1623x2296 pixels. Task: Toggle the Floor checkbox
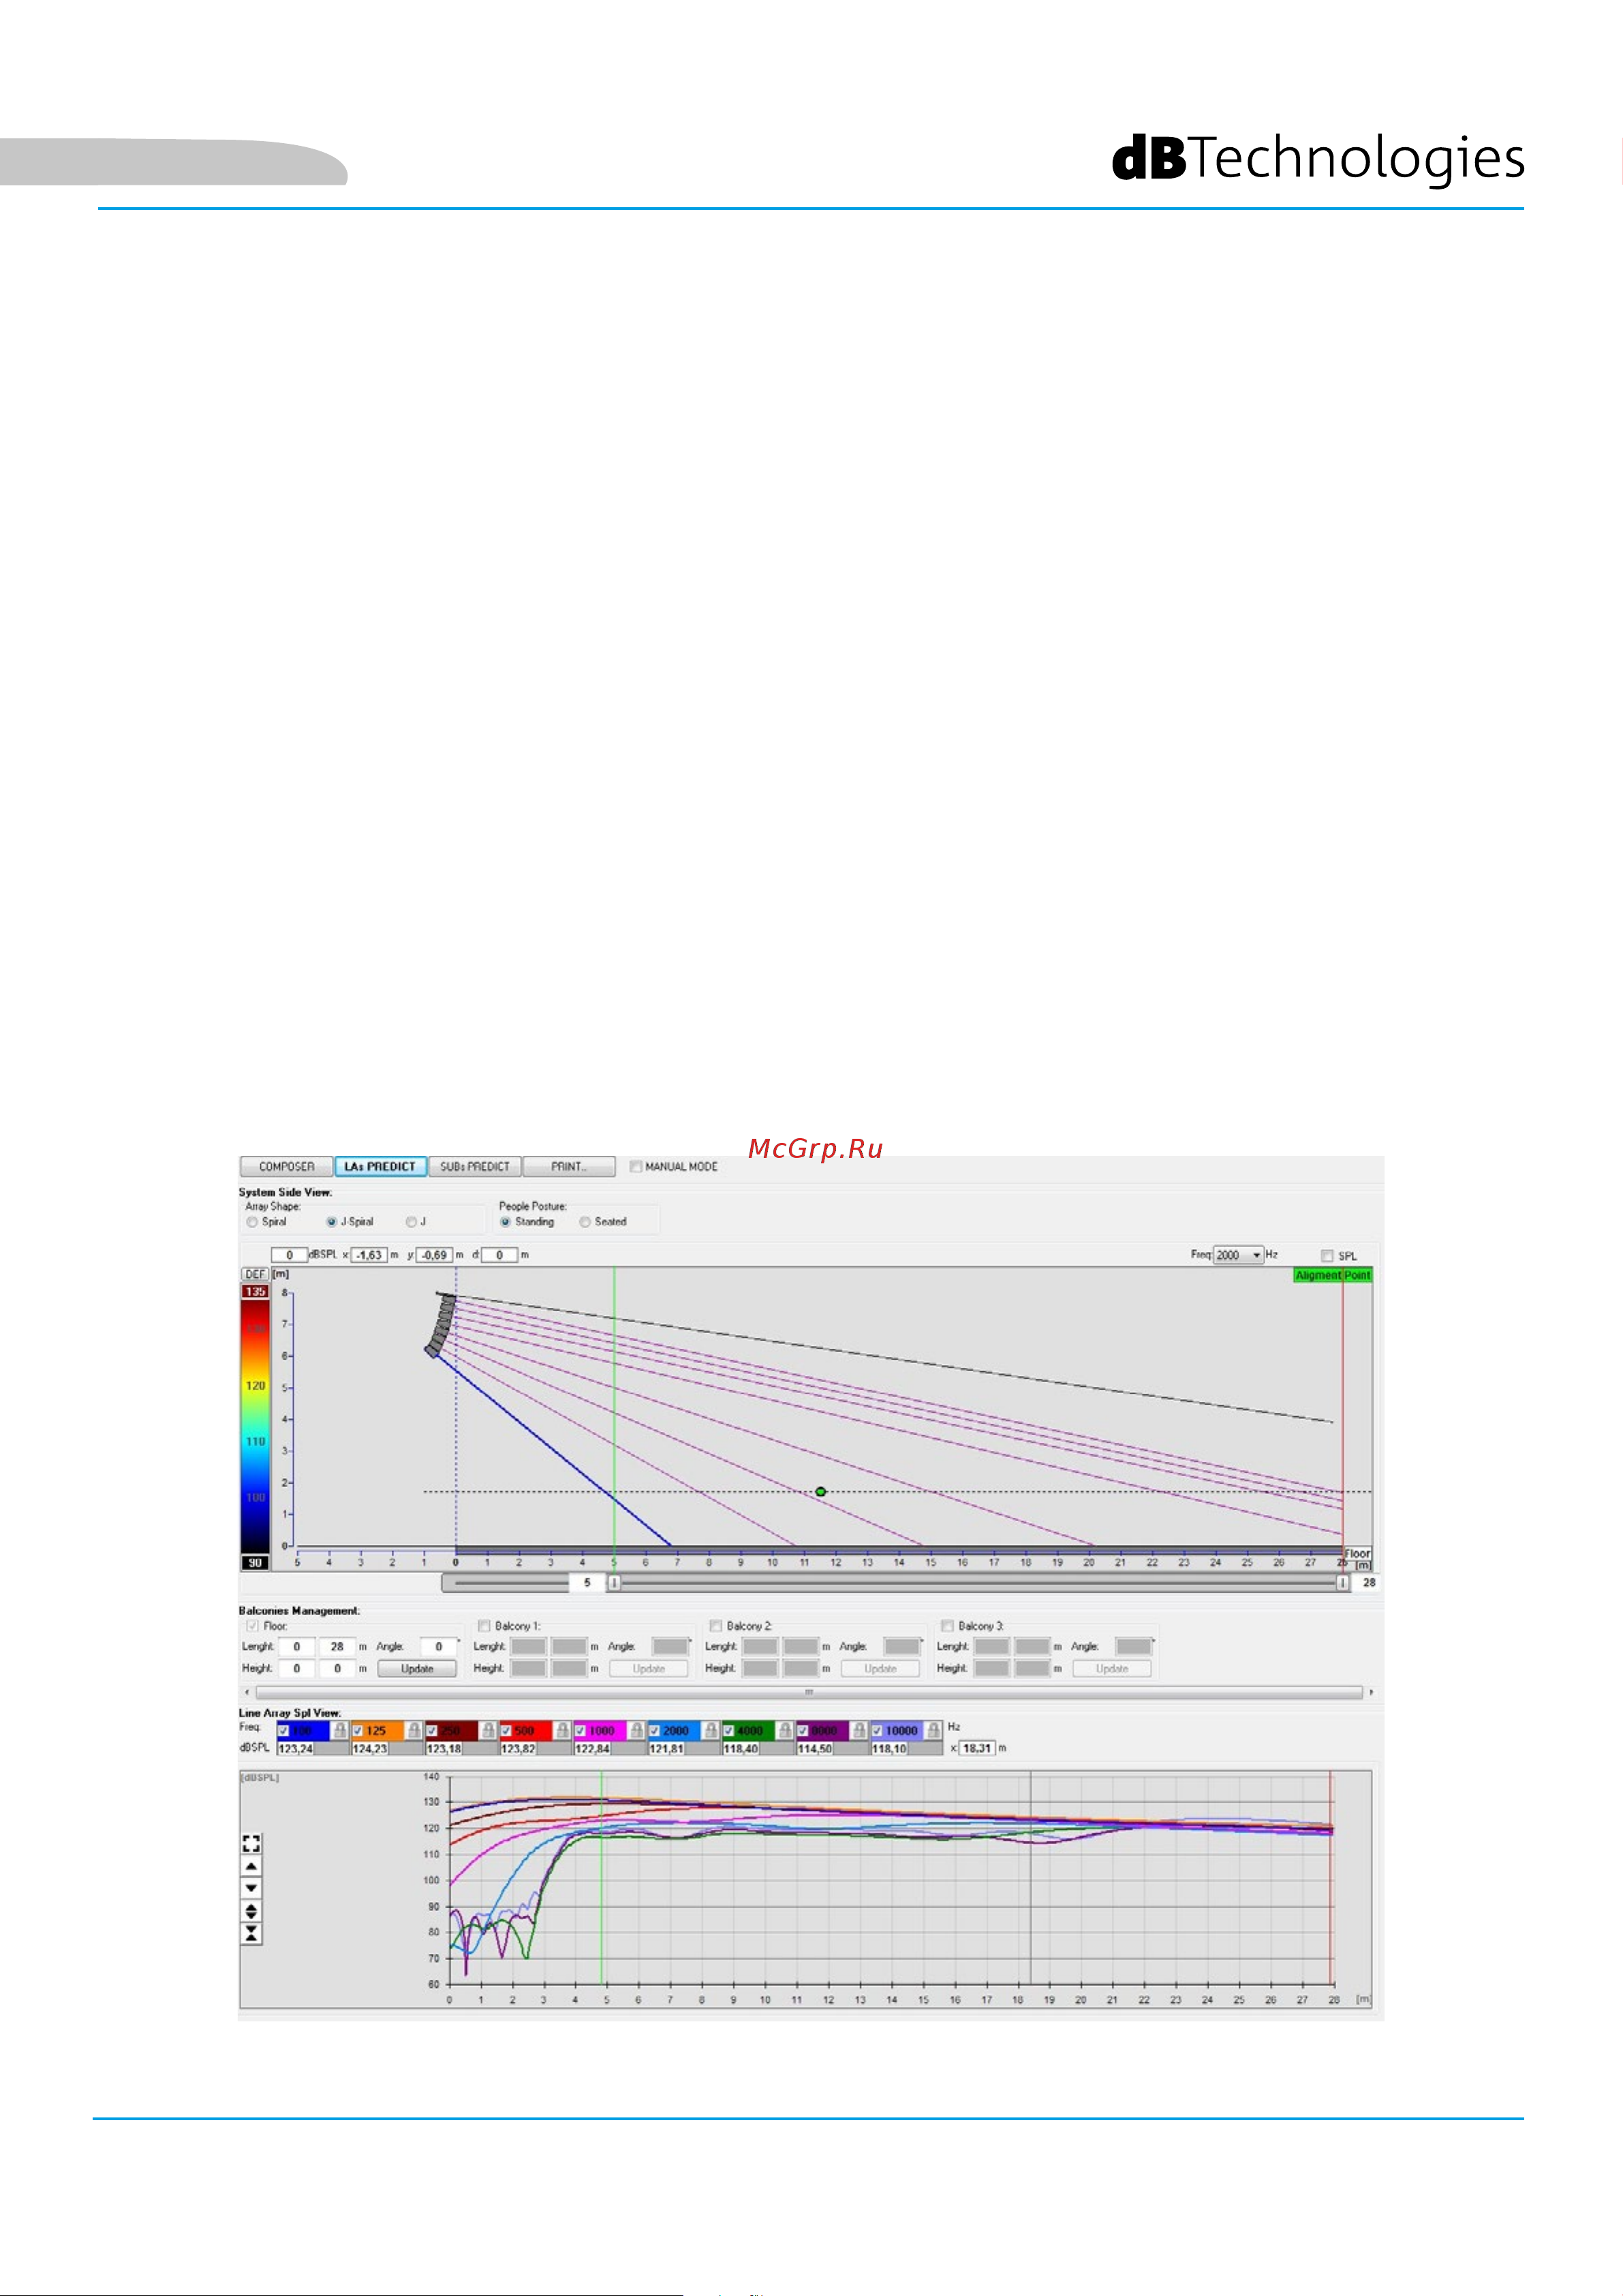pyautogui.click(x=252, y=1626)
